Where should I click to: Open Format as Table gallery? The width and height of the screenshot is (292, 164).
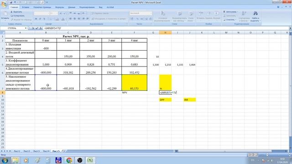click(x=179, y=16)
